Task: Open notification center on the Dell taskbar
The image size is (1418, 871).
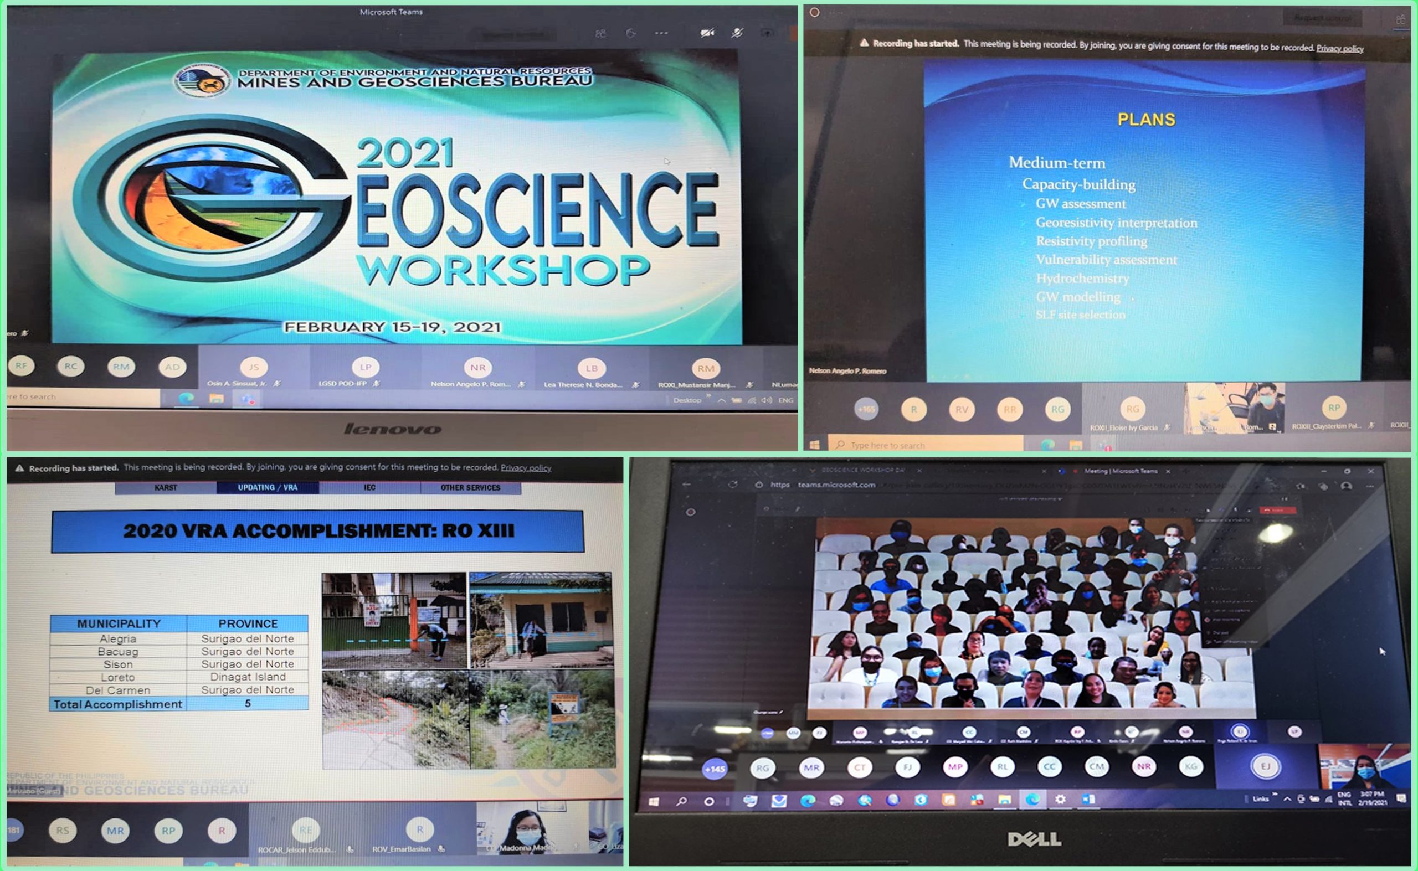Action: pyautogui.click(x=1401, y=798)
